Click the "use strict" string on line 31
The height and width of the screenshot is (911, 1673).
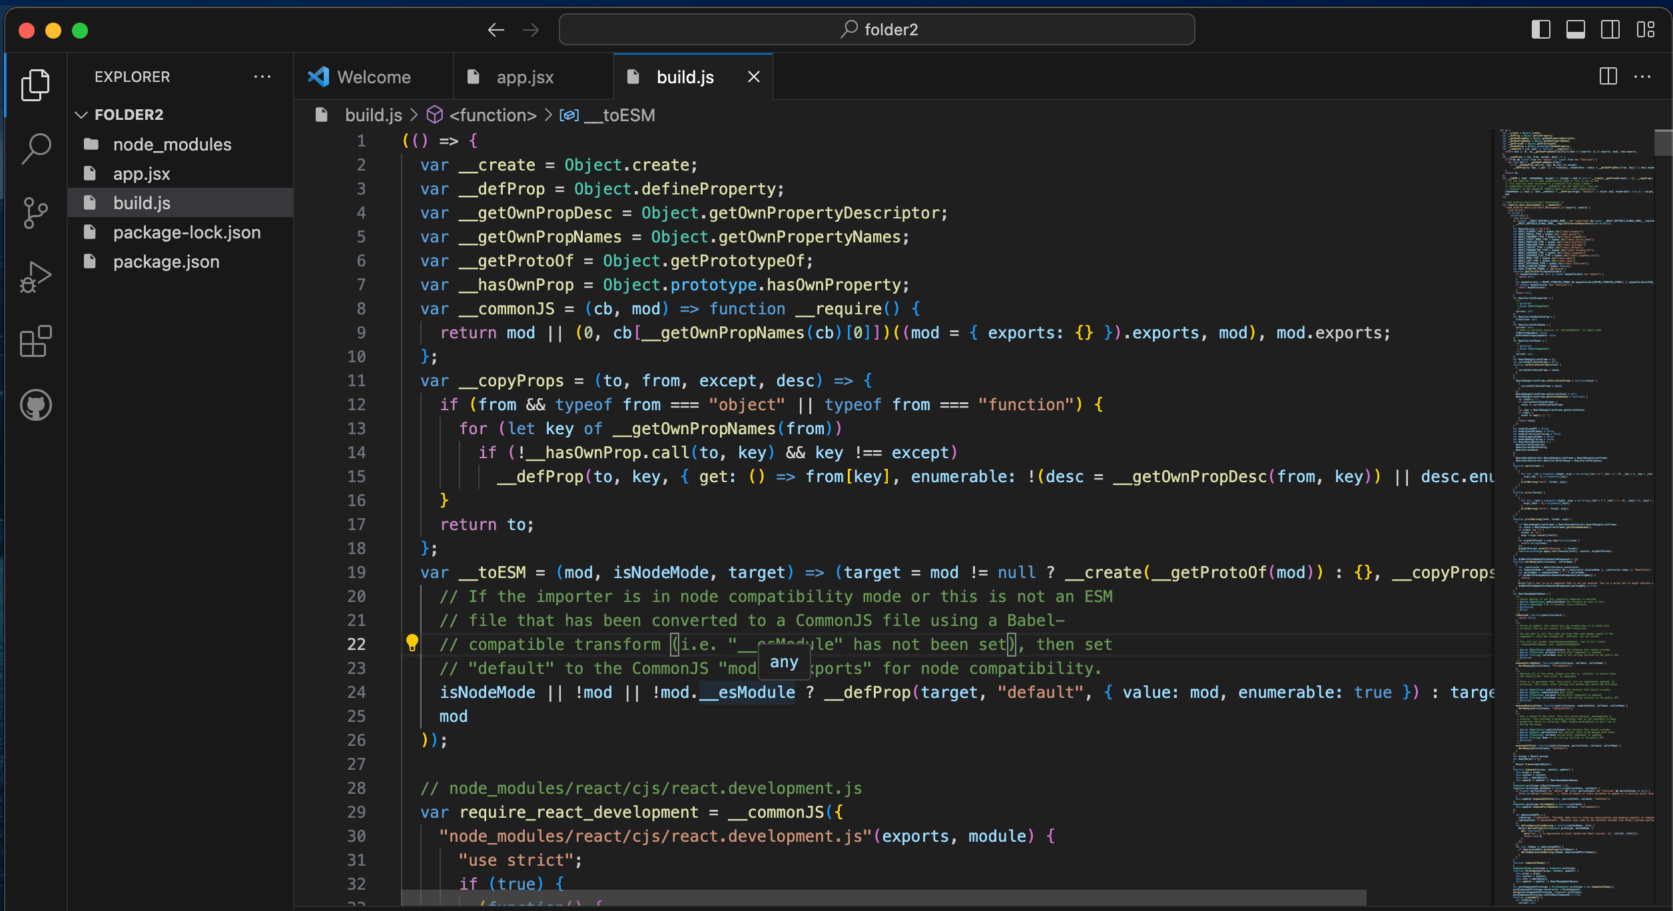pyautogui.click(x=515, y=860)
